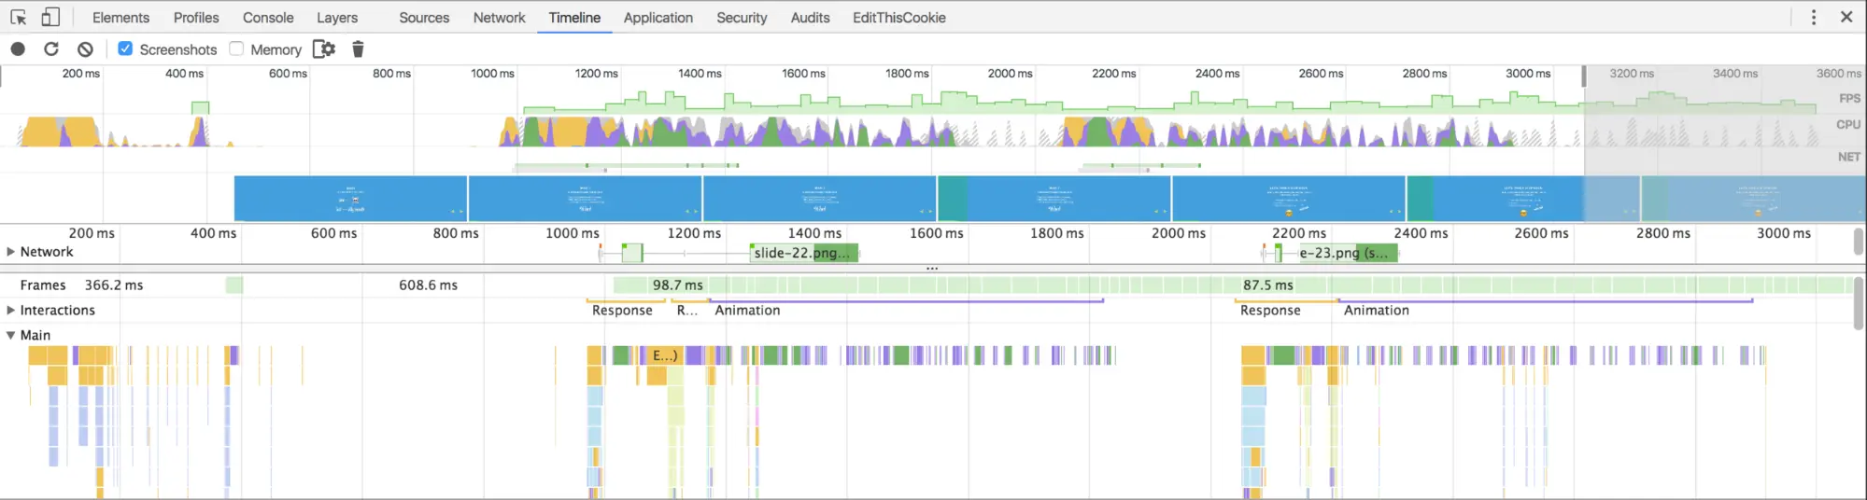Click the reload and record icon
The width and height of the screenshot is (1867, 500).
coord(51,49)
